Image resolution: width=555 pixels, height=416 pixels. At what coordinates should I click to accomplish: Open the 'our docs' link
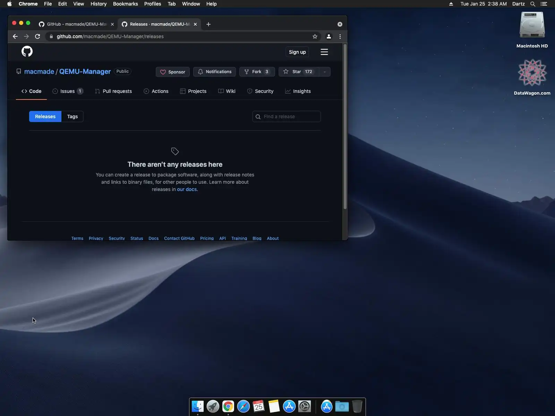pos(187,189)
